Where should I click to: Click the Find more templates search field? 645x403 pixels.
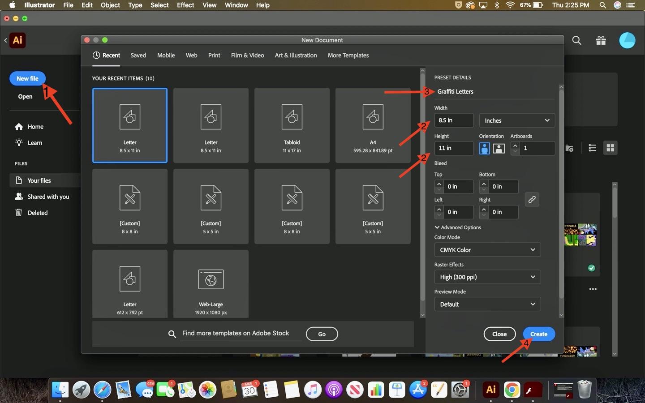(x=241, y=334)
